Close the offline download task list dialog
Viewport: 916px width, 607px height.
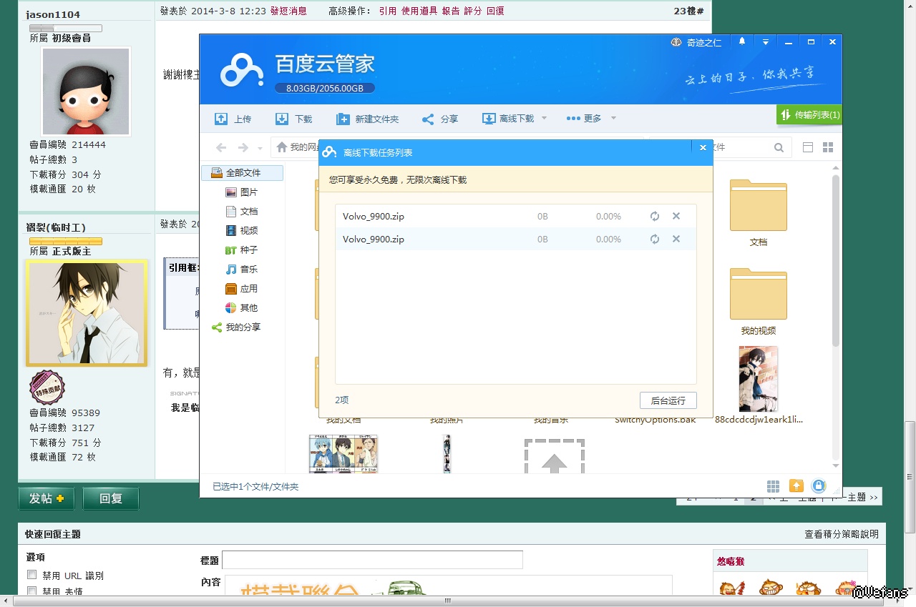(x=703, y=147)
